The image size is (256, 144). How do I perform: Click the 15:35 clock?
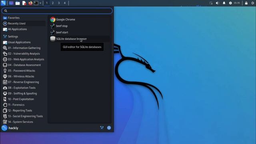237,3
